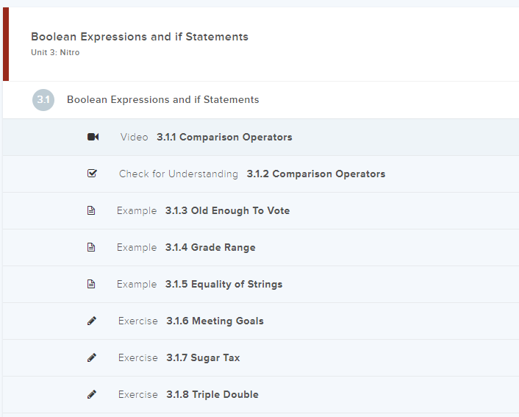Open the 3.1.5 Equality of Strings title

(223, 285)
